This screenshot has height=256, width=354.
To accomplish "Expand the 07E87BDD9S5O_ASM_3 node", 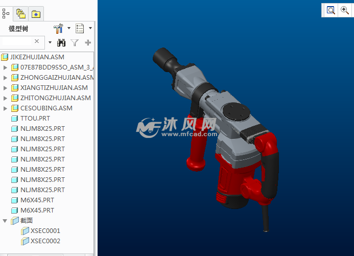I will 5,67.
